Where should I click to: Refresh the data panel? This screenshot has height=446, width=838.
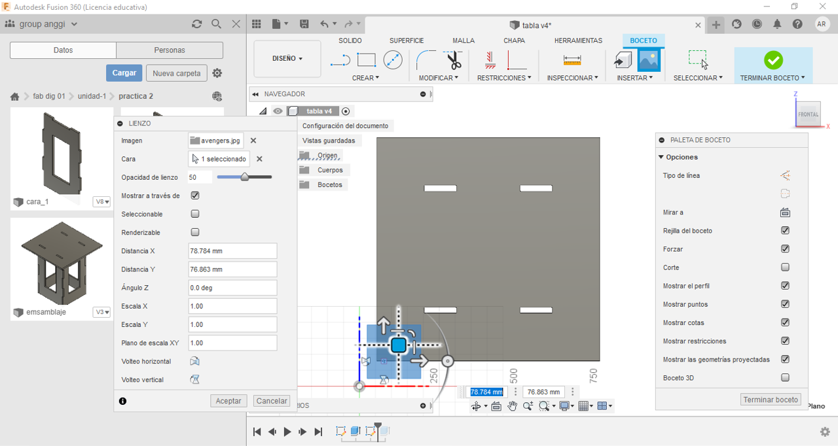click(196, 24)
